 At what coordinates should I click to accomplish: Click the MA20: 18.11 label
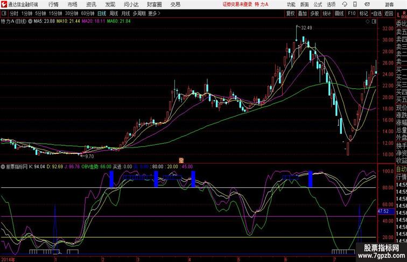click(x=94, y=22)
